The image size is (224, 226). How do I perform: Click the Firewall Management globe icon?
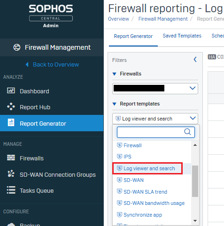coord(17,47)
